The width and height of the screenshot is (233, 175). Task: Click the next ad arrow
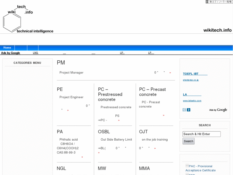[189, 110]
